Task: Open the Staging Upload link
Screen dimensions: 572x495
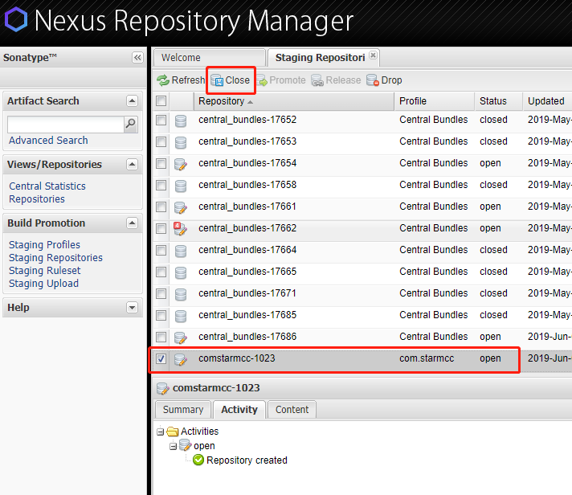Action: (43, 284)
